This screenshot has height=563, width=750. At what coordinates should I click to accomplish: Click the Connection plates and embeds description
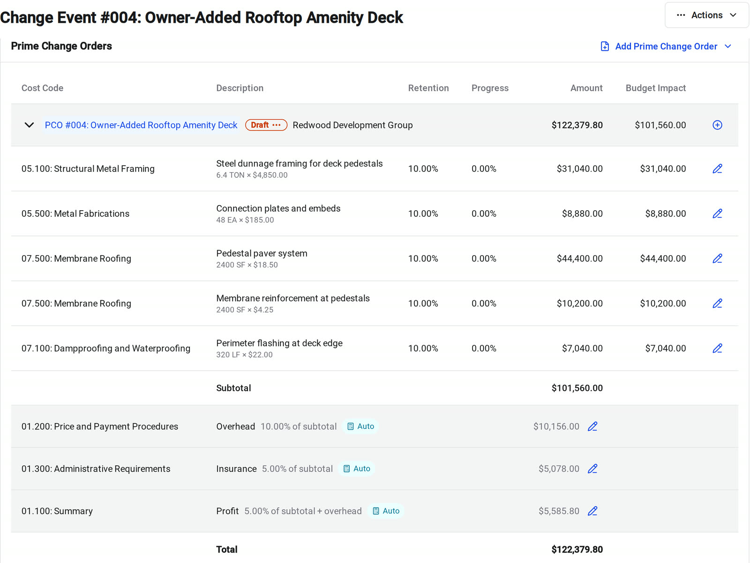[278, 208]
